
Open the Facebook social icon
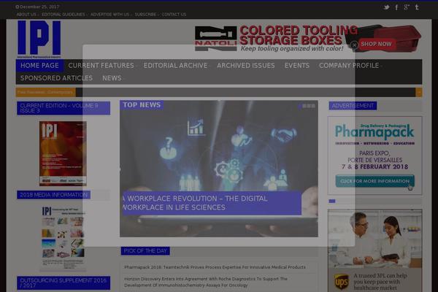396,7
